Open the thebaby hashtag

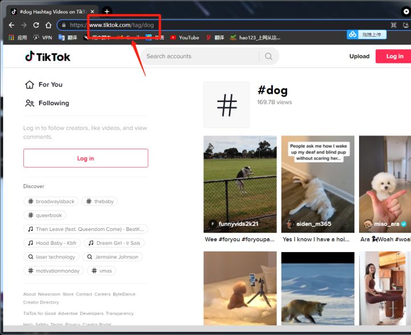[100, 201]
